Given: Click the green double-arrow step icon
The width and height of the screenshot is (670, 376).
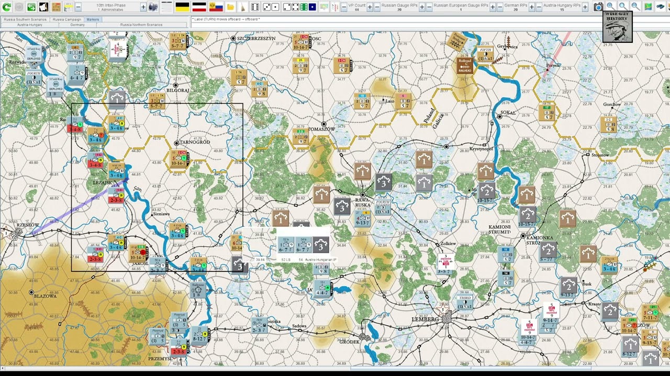Looking at the screenshot, I should pos(31,7).
